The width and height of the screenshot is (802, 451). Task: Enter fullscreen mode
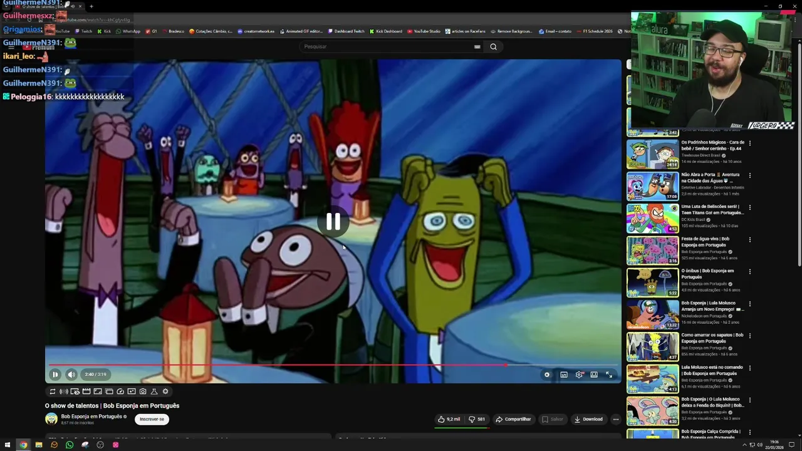609,375
